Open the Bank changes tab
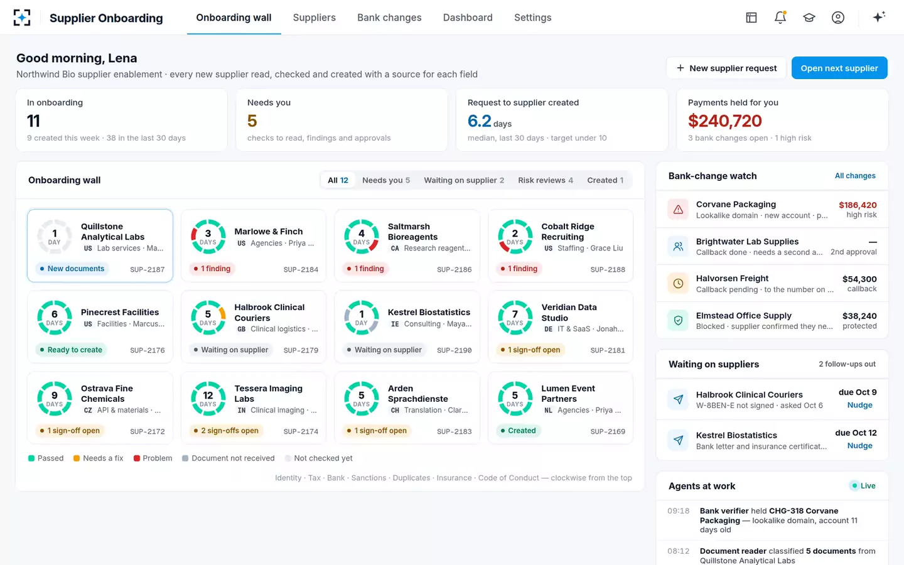This screenshot has width=904, height=565. [x=389, y=18]
